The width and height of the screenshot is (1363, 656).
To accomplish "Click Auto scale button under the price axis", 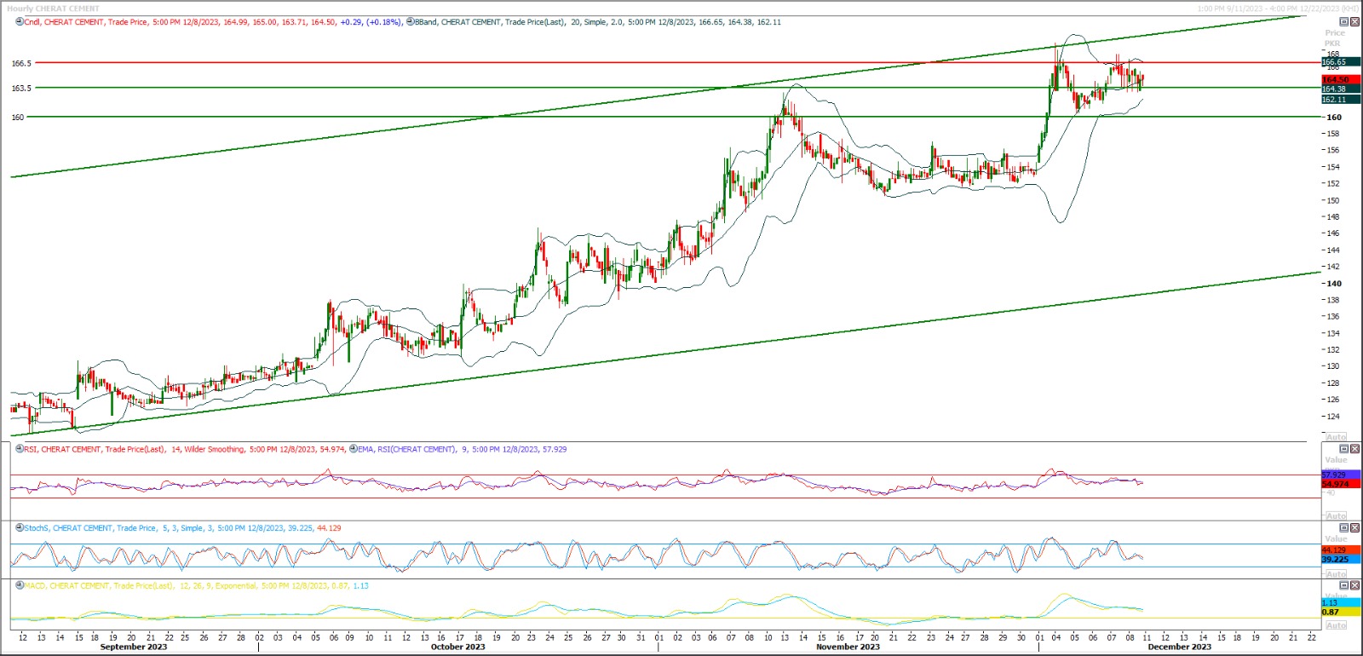I will [x=1337, y=437].
